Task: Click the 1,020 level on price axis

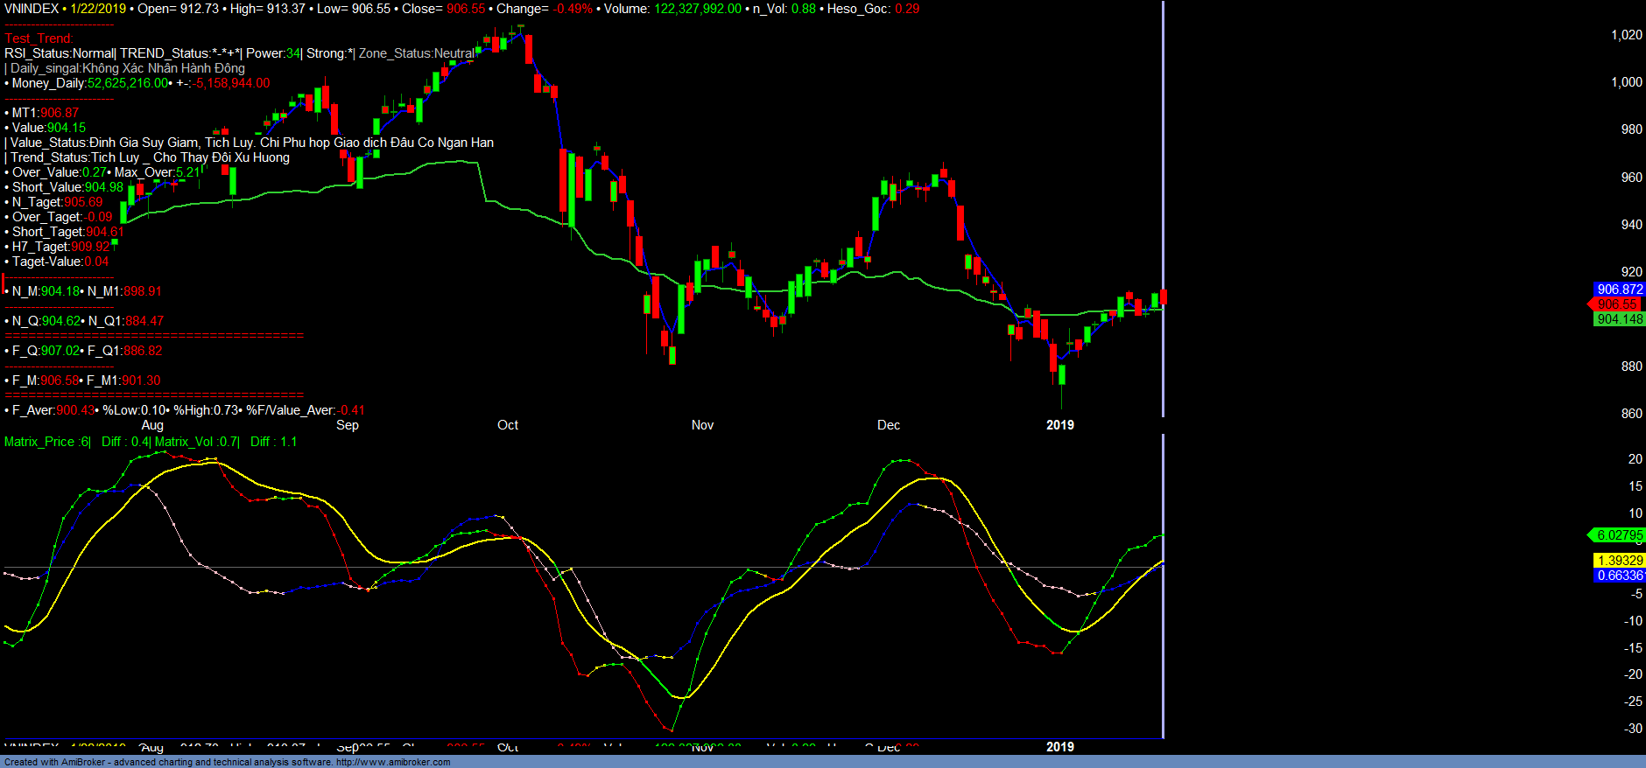Action: [1627, 35]
